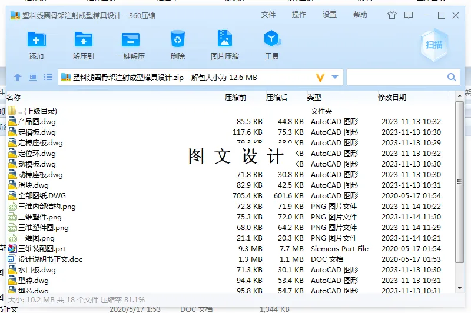Open the 帮助 (Help) menu
Screen dimensions: 471x313
[360, 15]
